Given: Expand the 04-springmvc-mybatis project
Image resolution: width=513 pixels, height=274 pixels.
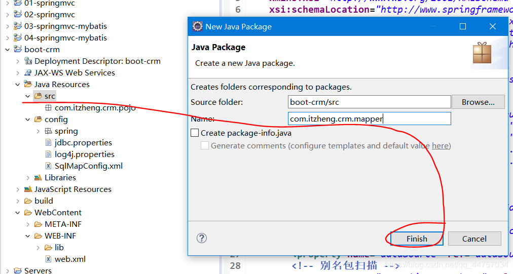Looking at the screenshot, I should (7, 38).
